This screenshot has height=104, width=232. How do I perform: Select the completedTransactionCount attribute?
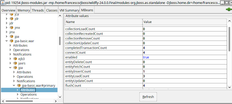[x=86, y=48]
